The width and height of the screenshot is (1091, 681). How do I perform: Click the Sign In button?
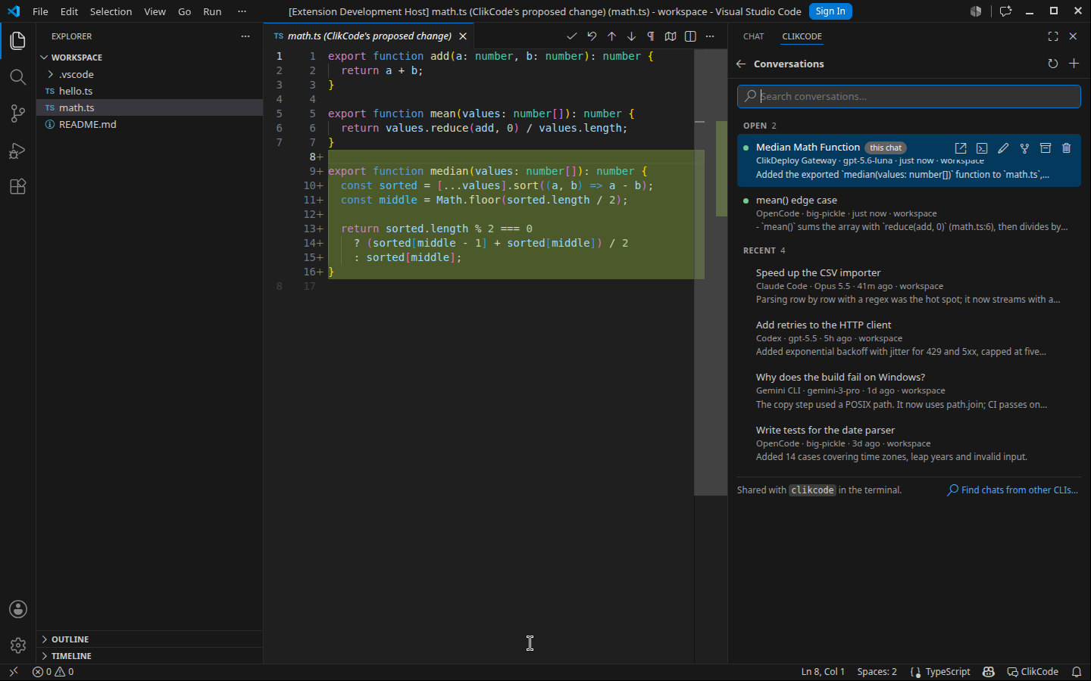830,11
